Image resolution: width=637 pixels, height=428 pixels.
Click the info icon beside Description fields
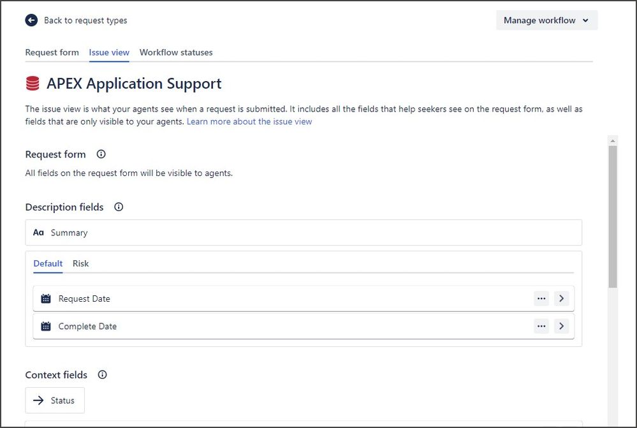tap(118, 206)
